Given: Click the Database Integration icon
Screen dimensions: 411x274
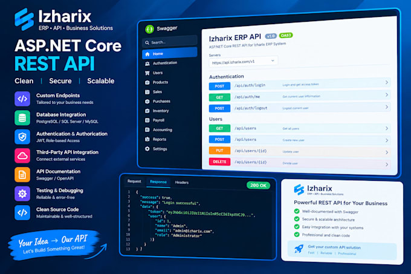Looking at the screenshot, I should point(22,118).
